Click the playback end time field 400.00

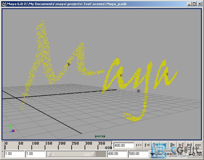pos(117,154)
